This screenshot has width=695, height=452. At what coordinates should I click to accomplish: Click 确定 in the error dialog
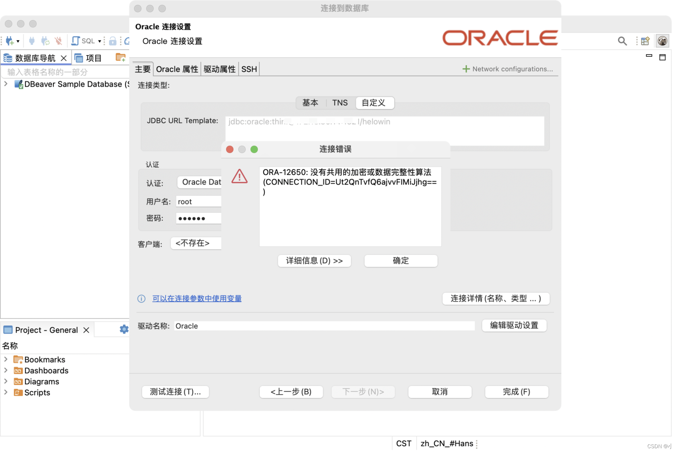pyautogui.click(x=401, y=261)
